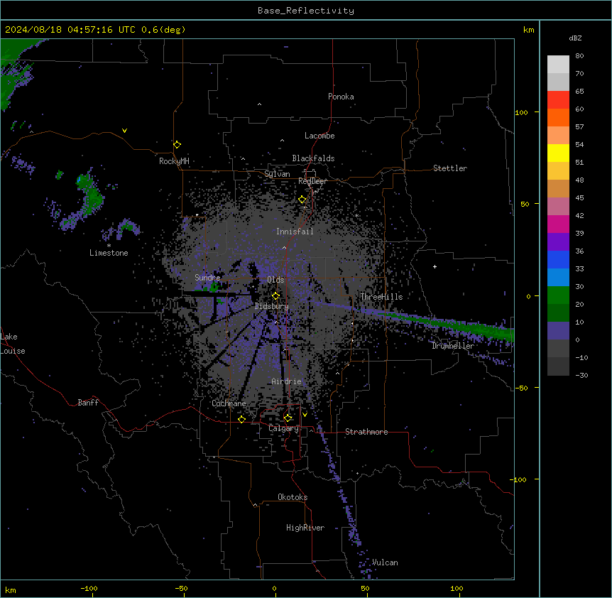Click the yellow V marker northwest of RockyMH
The height and width of the screenshot is (598, 612).
(x=124, y=131)
